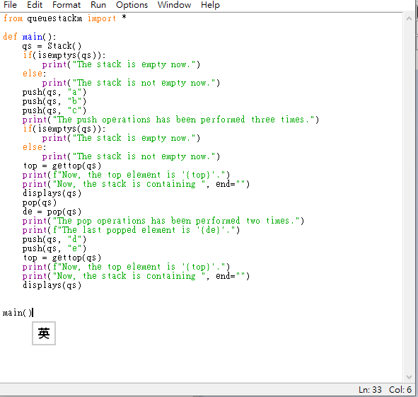The height and width of the screenshot is (397, 418).
Task: Click the final 'main()' call line
Action: pyautogui.click(x=17, y=313)
